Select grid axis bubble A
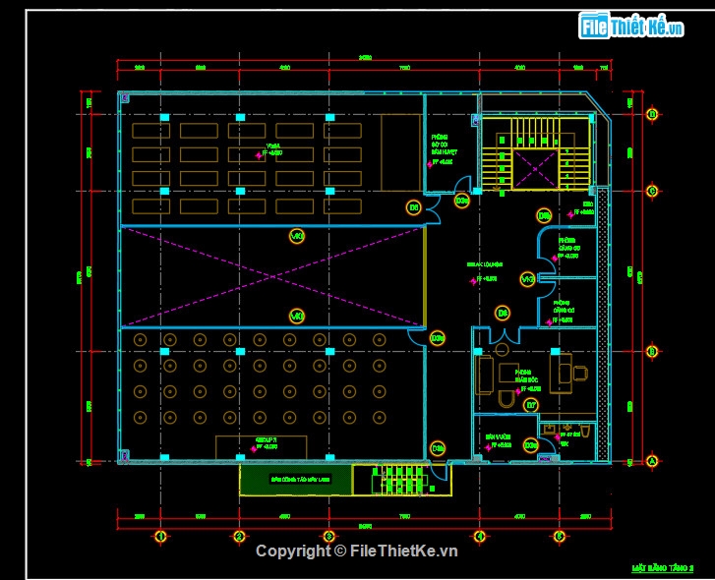This screenshot has height=580, width=715. (652, 461)
